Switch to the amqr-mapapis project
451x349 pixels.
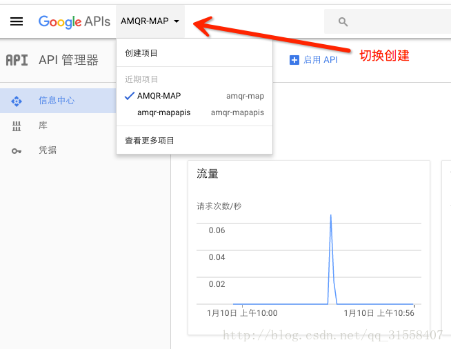tap(194, 112)
